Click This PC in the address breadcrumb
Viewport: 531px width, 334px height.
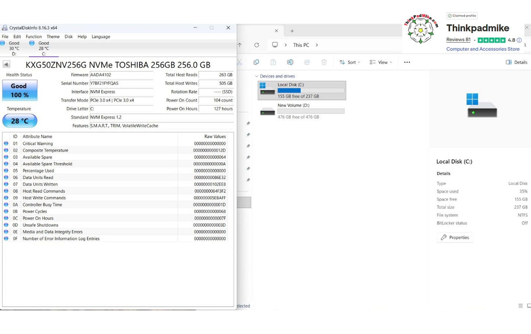301,45
